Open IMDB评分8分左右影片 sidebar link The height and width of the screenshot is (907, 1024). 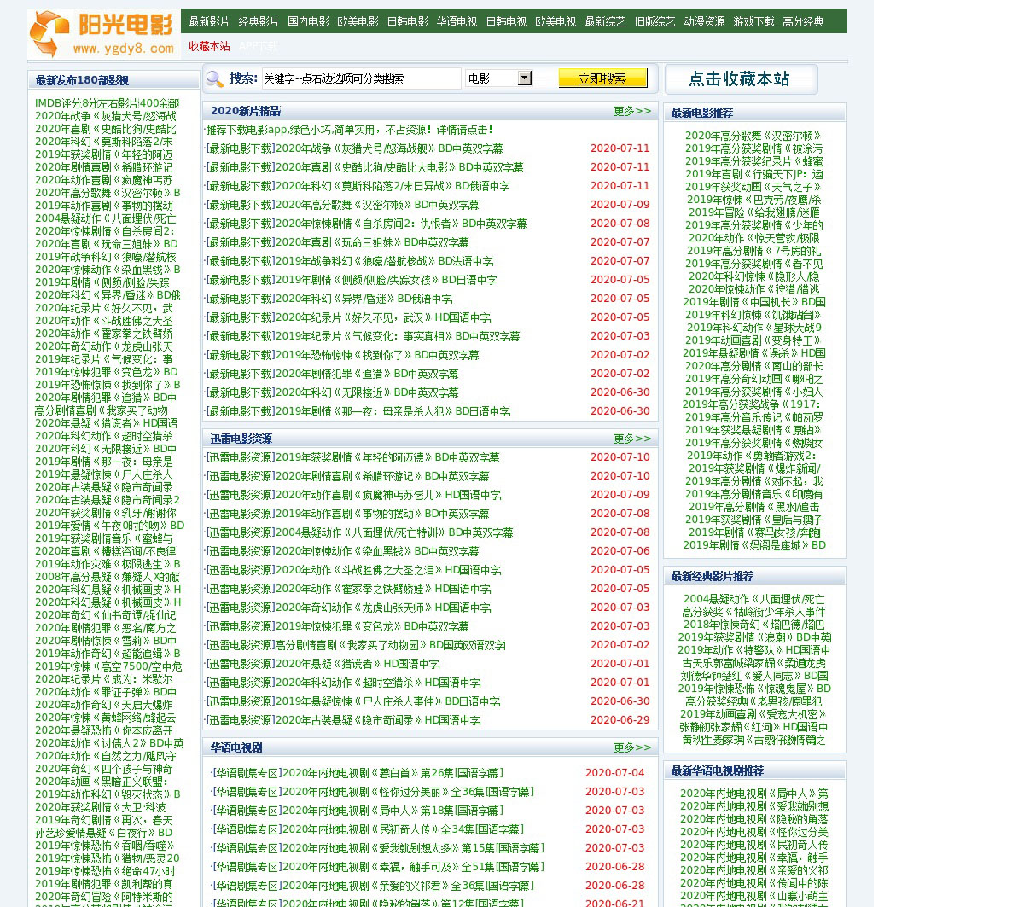pyautogui.click(x=107, y=103)
